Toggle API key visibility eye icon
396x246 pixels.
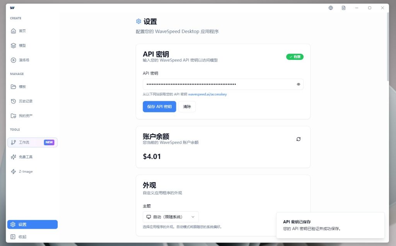(x=298, y=84)
